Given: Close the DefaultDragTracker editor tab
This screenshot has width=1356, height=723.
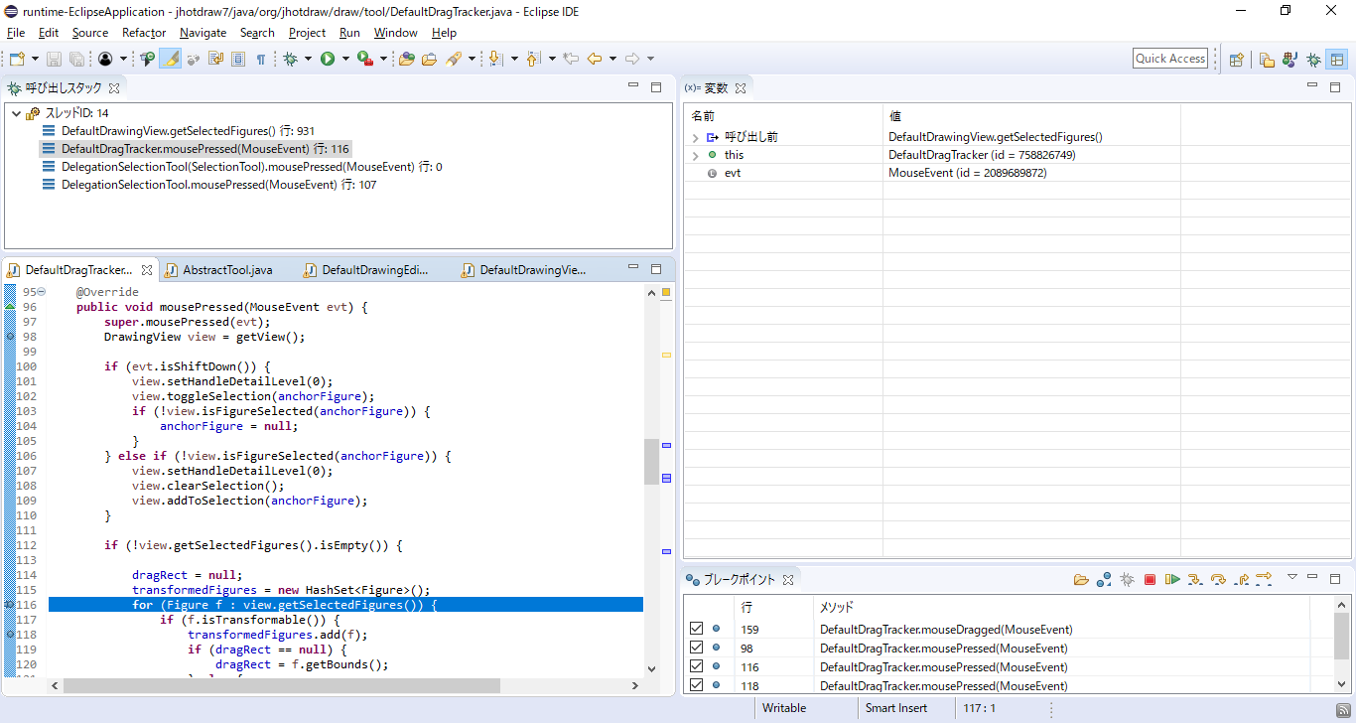Looking at the screenshot, I should pyautogui.click(x=147, y=269).
